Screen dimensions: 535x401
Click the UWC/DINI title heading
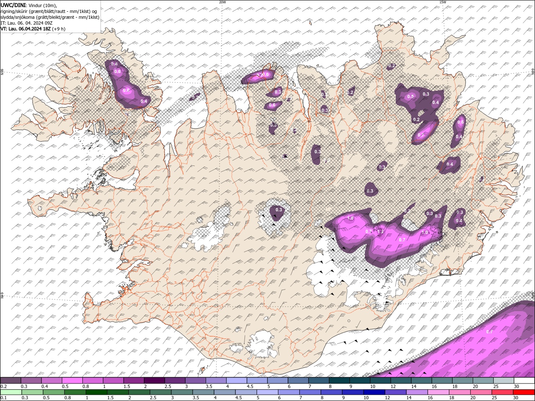[13, 5]
